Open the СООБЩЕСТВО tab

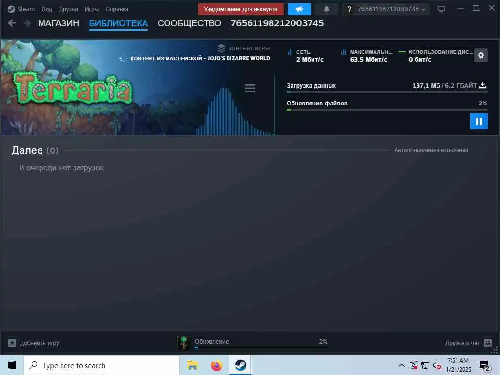click(189, 23)
